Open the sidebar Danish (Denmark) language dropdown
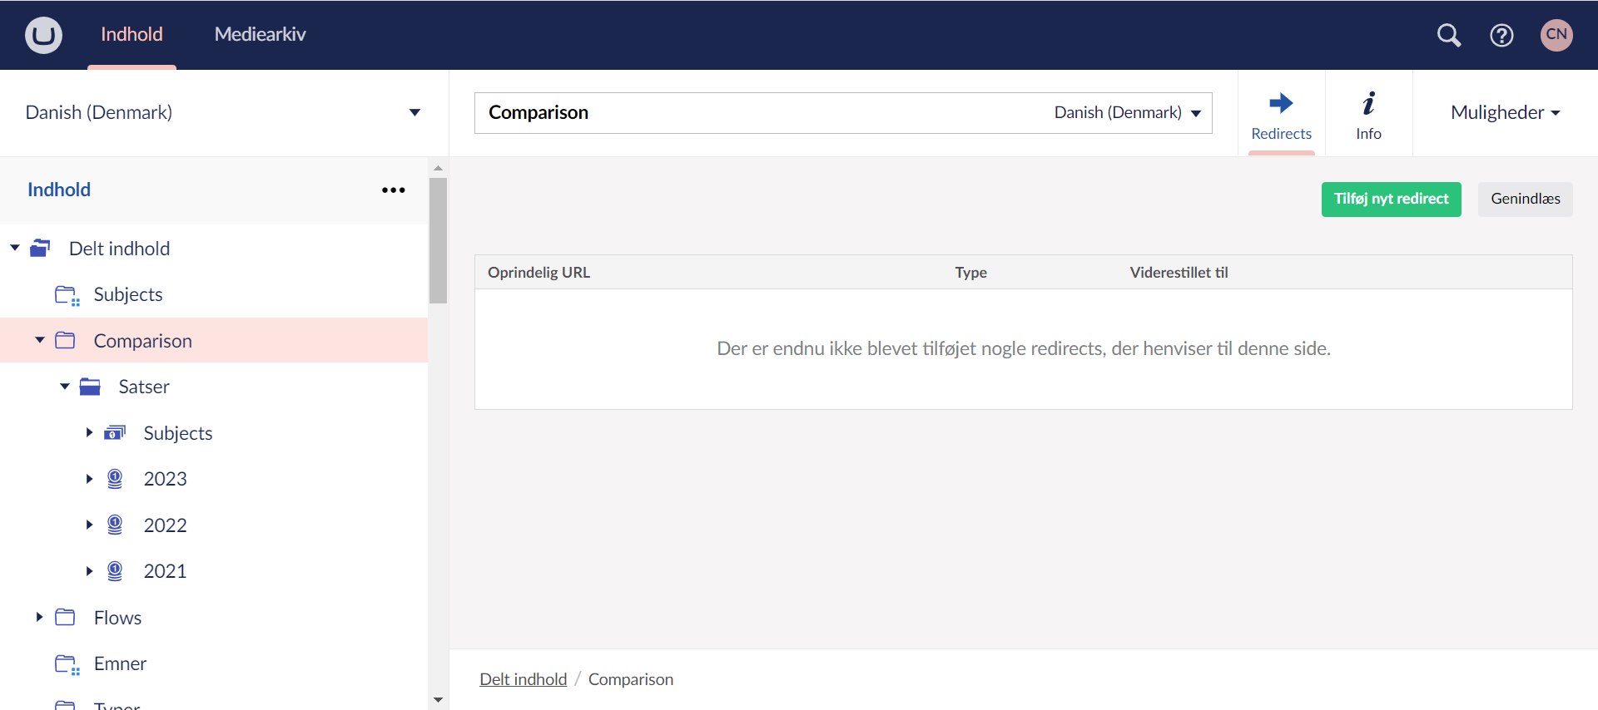The height and width of the screenshot is (710, 1598). [414, 112]
